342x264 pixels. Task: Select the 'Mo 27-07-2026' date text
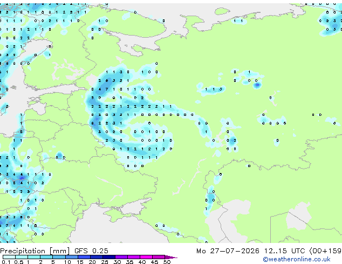[228, 251]
